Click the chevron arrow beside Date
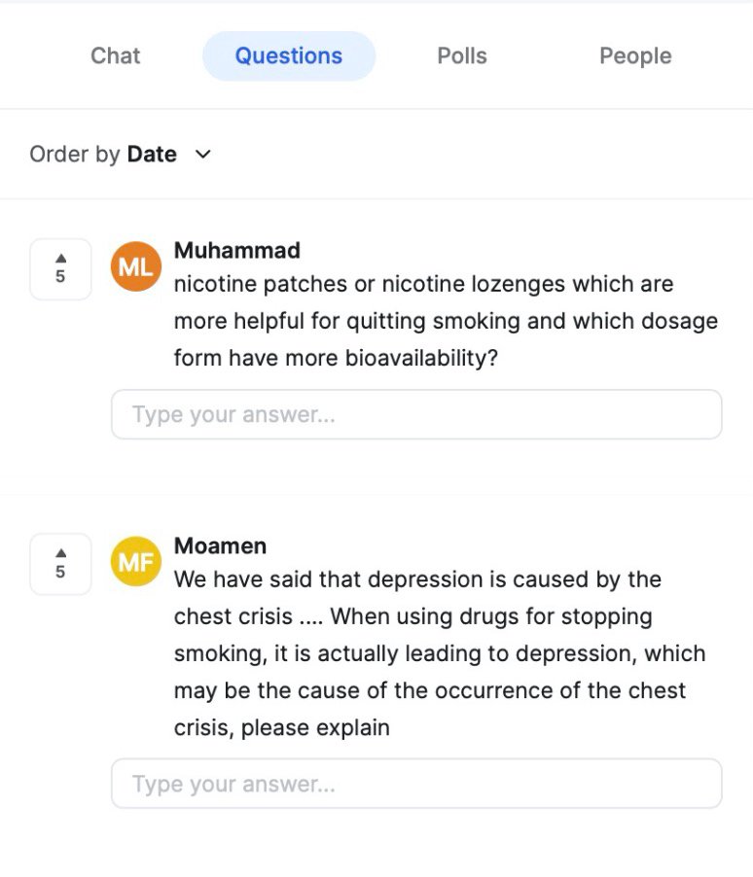Viewport: 753px width, 877px height. click(202, 155)
